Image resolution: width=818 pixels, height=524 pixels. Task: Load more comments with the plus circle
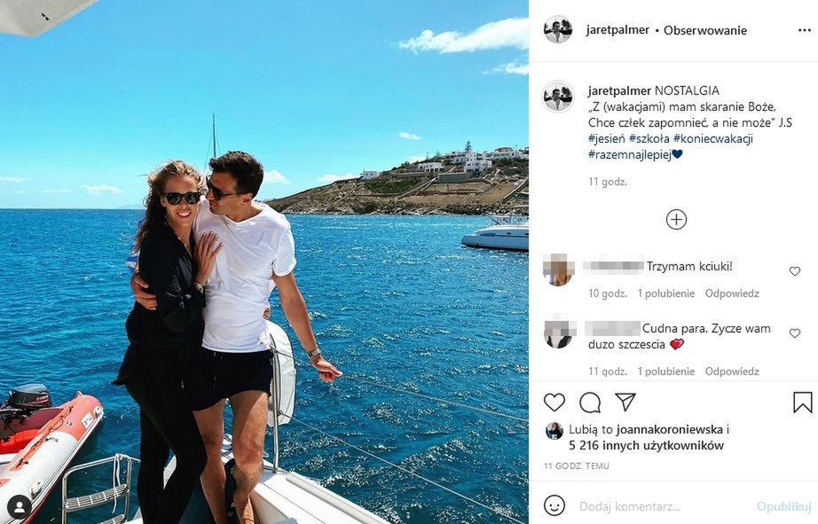pos(676,220)
